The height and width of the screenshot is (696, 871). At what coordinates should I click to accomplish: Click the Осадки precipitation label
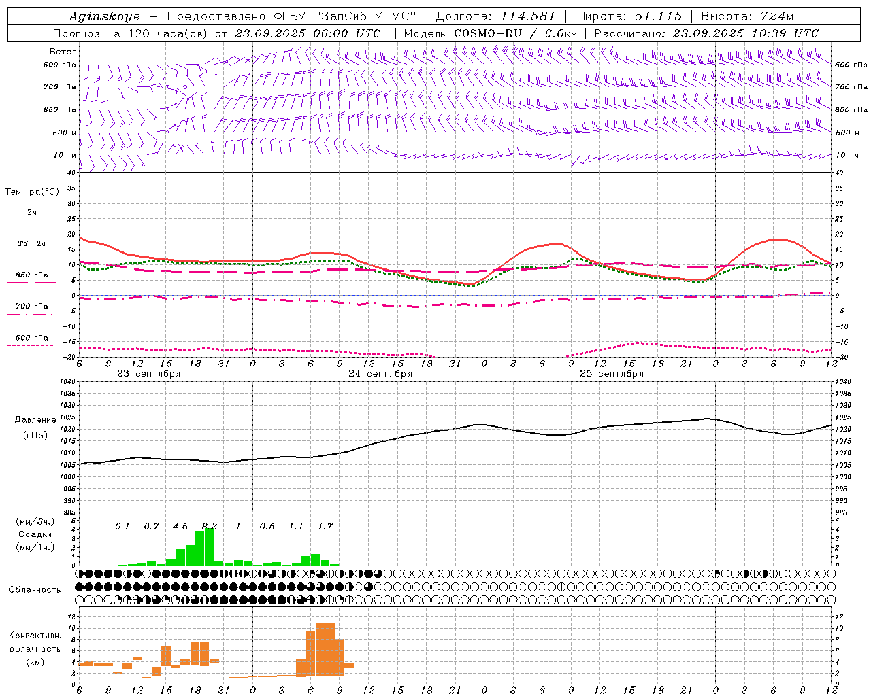(x=35, y=534)
